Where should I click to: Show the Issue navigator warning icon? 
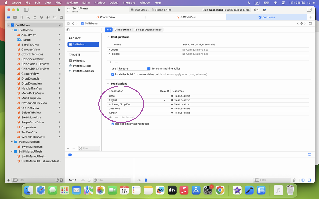click(x=35, y=17)
